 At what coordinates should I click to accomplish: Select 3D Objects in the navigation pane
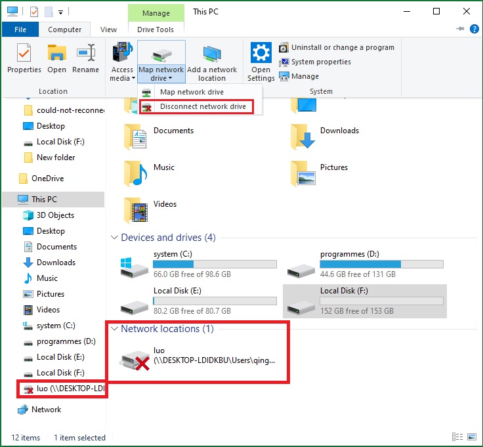(x=49, y=215)
